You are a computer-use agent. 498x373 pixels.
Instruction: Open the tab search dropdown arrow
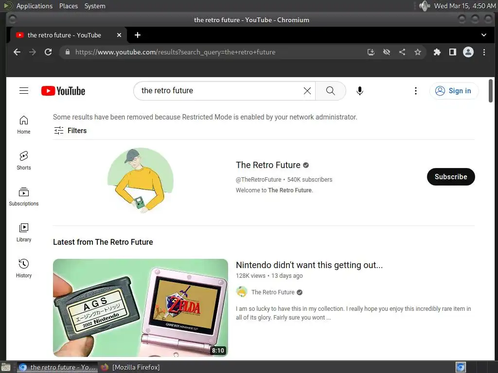click(484, 35)
